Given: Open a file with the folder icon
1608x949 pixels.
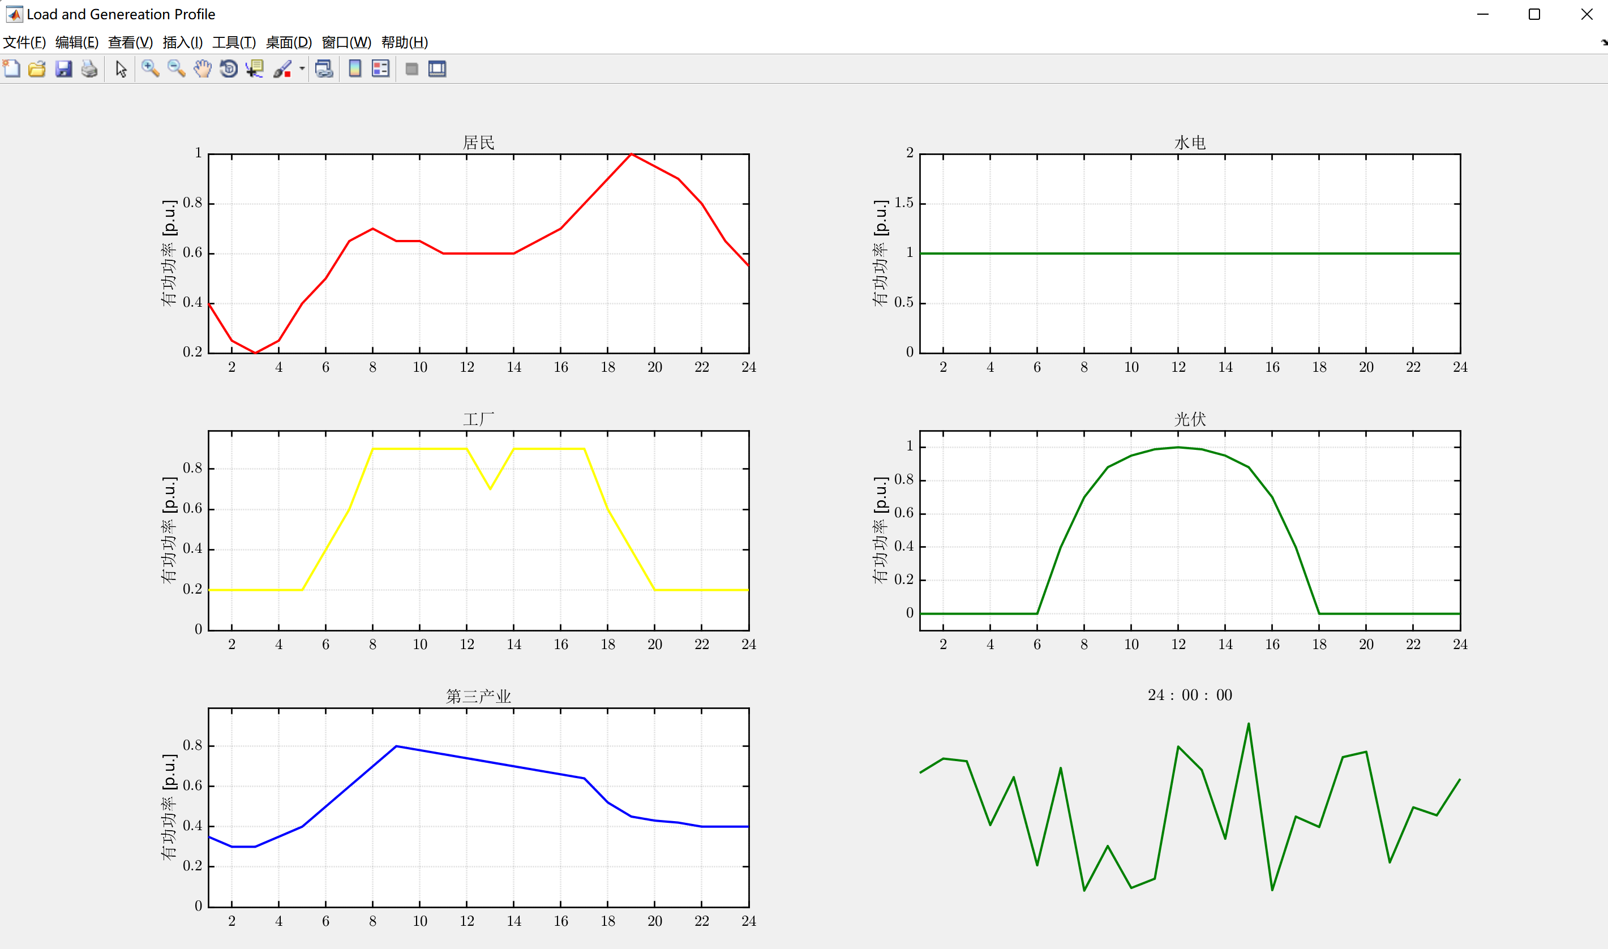Looking at the screenshot, I should coord(37,69).
